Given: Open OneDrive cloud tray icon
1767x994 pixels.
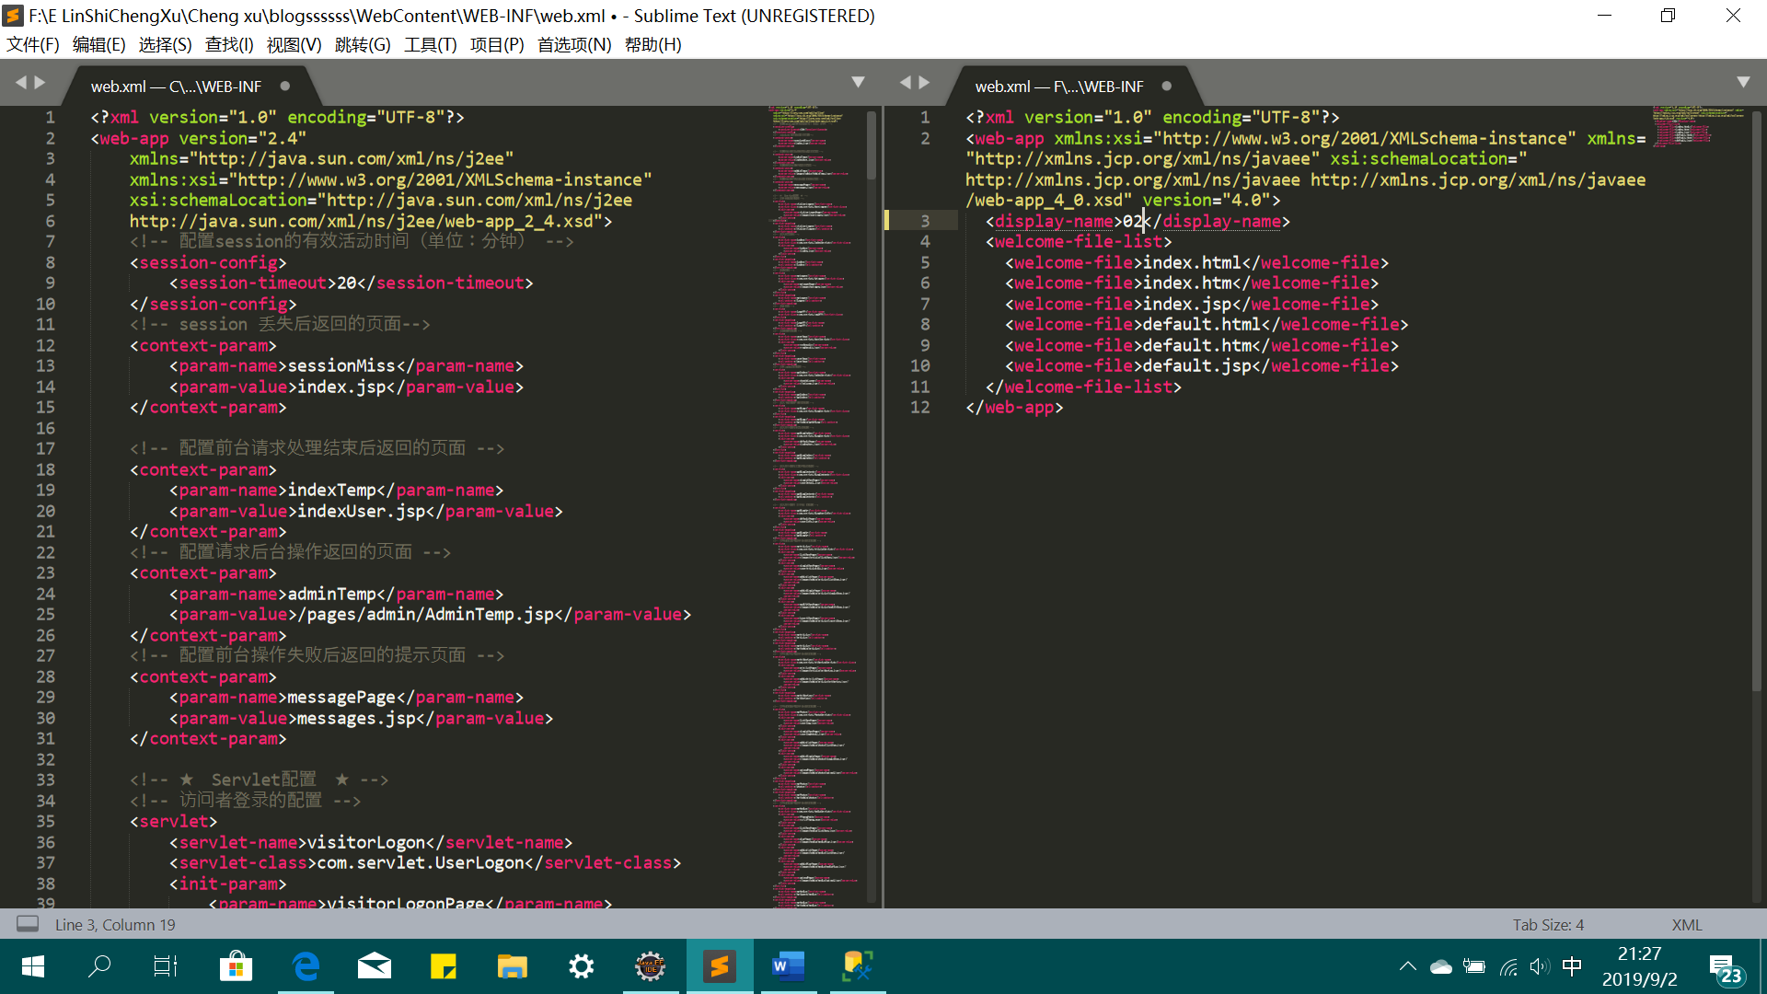Looking at the screenshot, I should (x=1440, y=966).
